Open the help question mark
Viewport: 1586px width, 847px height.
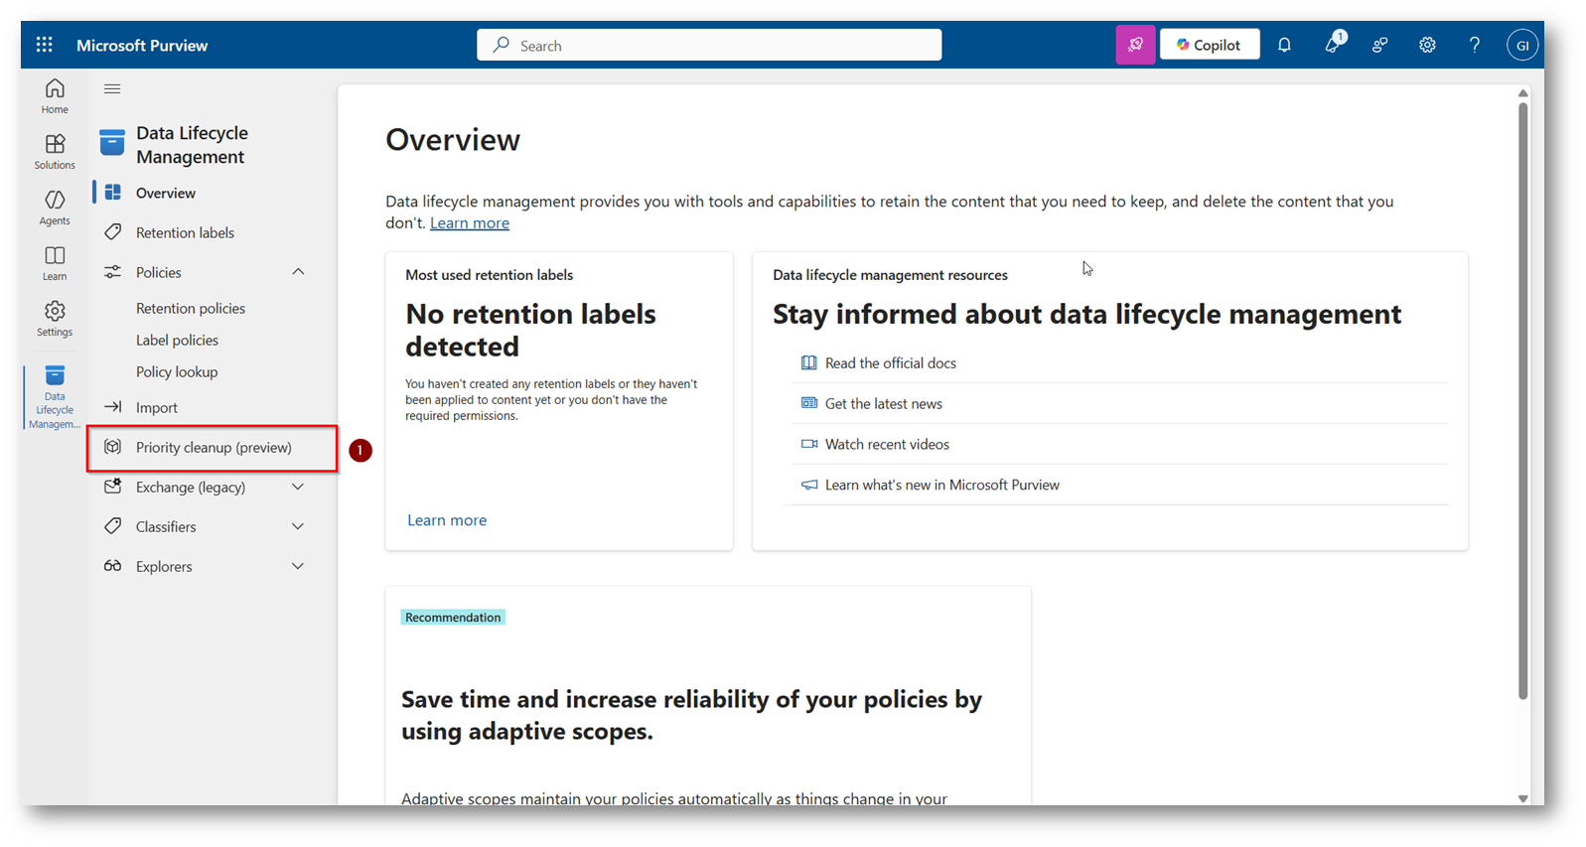tap(1475, 45)
